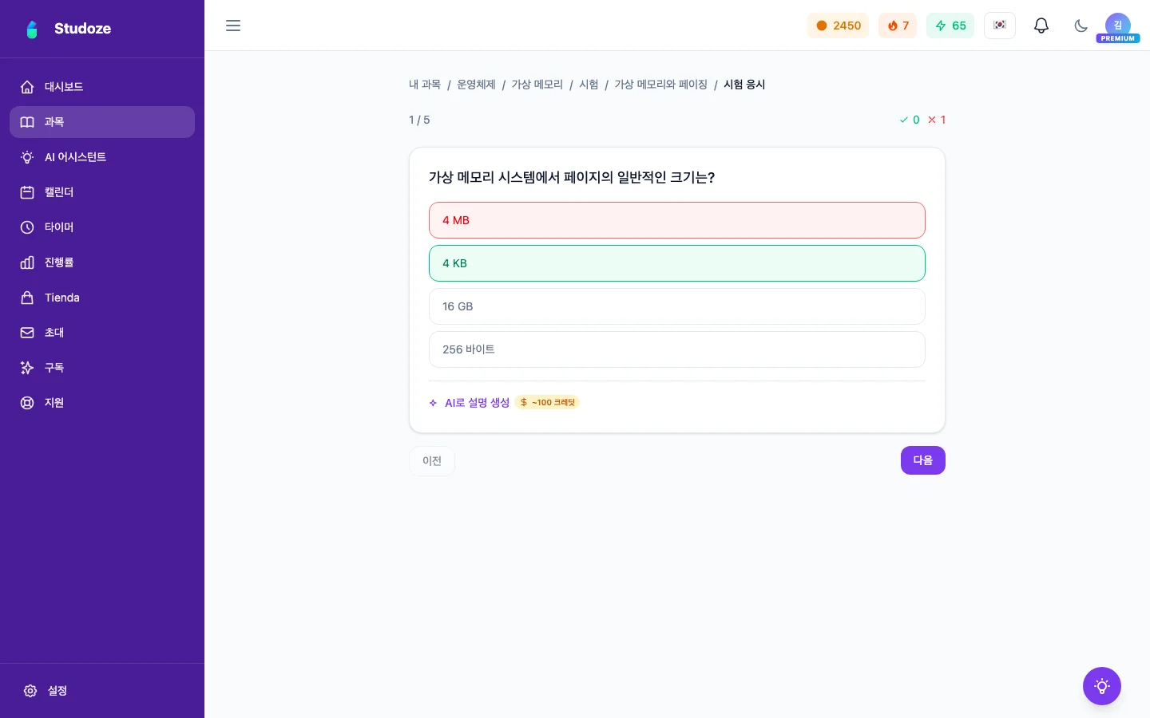Select the 4 MB answer option
The width and height of the screenshot is (1150, 718).
[x=677, y=220]
